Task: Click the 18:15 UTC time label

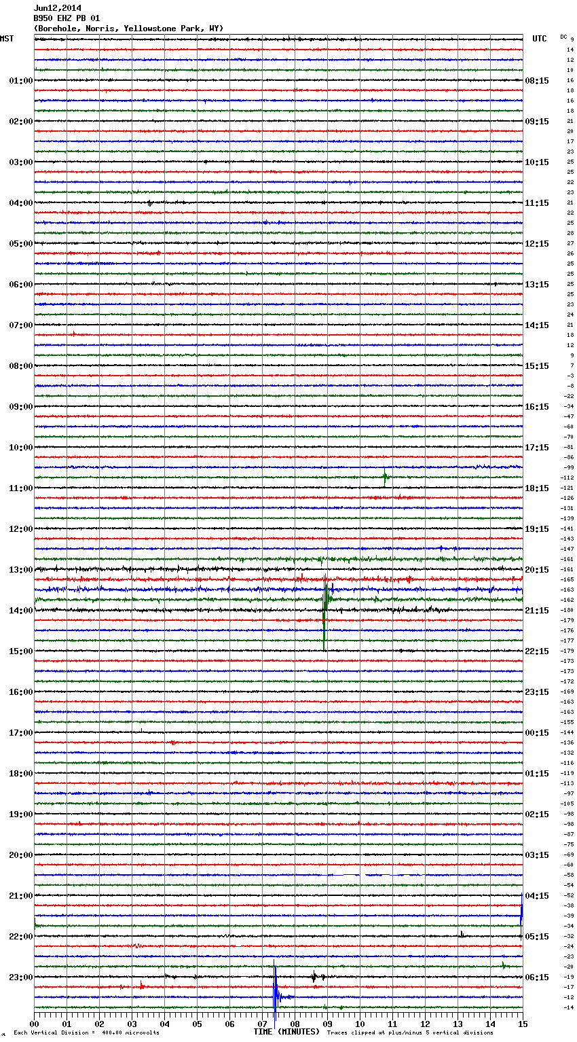Action: [537, 488]
